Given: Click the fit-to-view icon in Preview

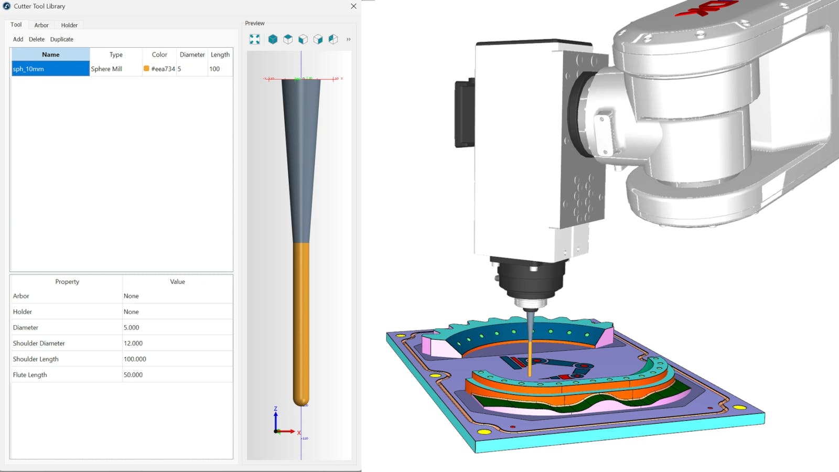Looking at the screenshot, I should 255,39.
